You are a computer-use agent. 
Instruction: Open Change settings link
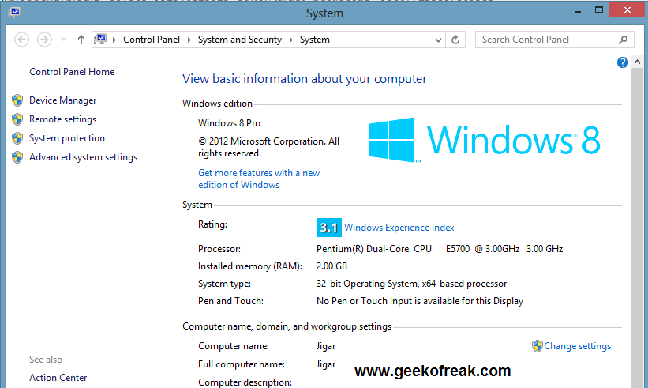point(577,346)
